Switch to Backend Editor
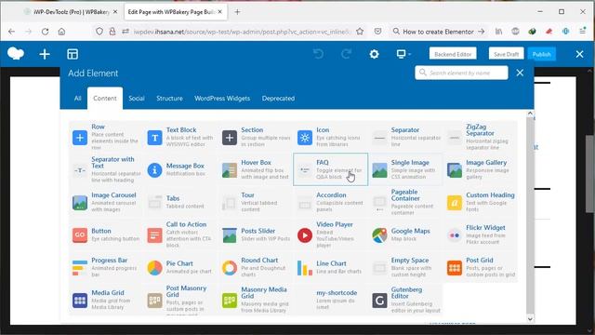This screenshot has height=335, width=595. click(x=453, y=54)
